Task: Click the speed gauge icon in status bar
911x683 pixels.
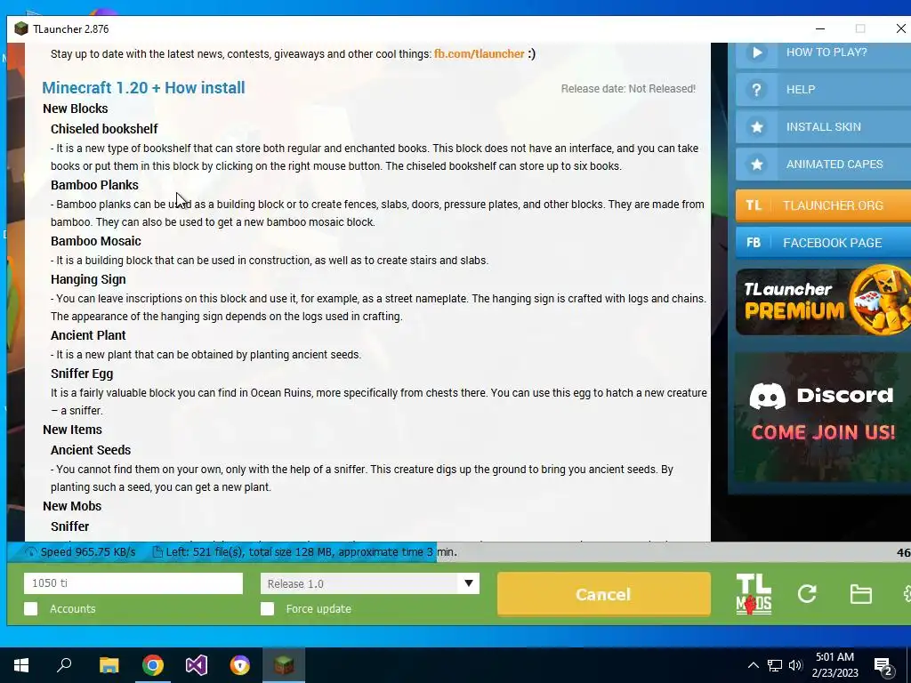Action: [31, 551]
